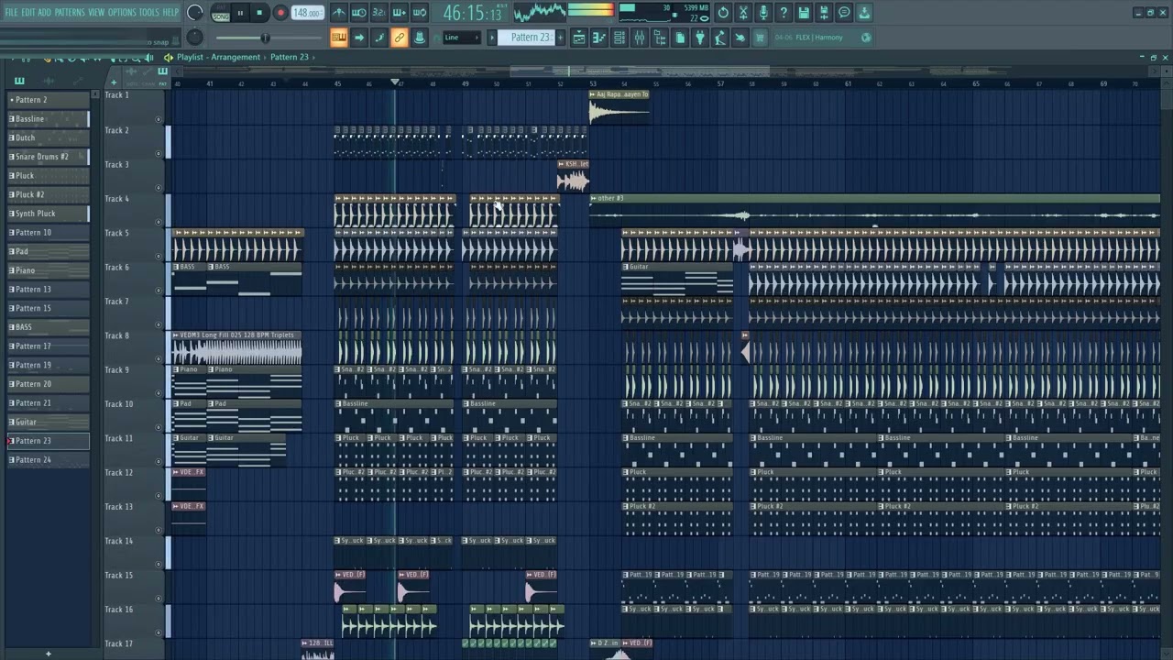Open the EDIT menu
This screenshot has width=1173, height=660.
(x=28, y=12)
